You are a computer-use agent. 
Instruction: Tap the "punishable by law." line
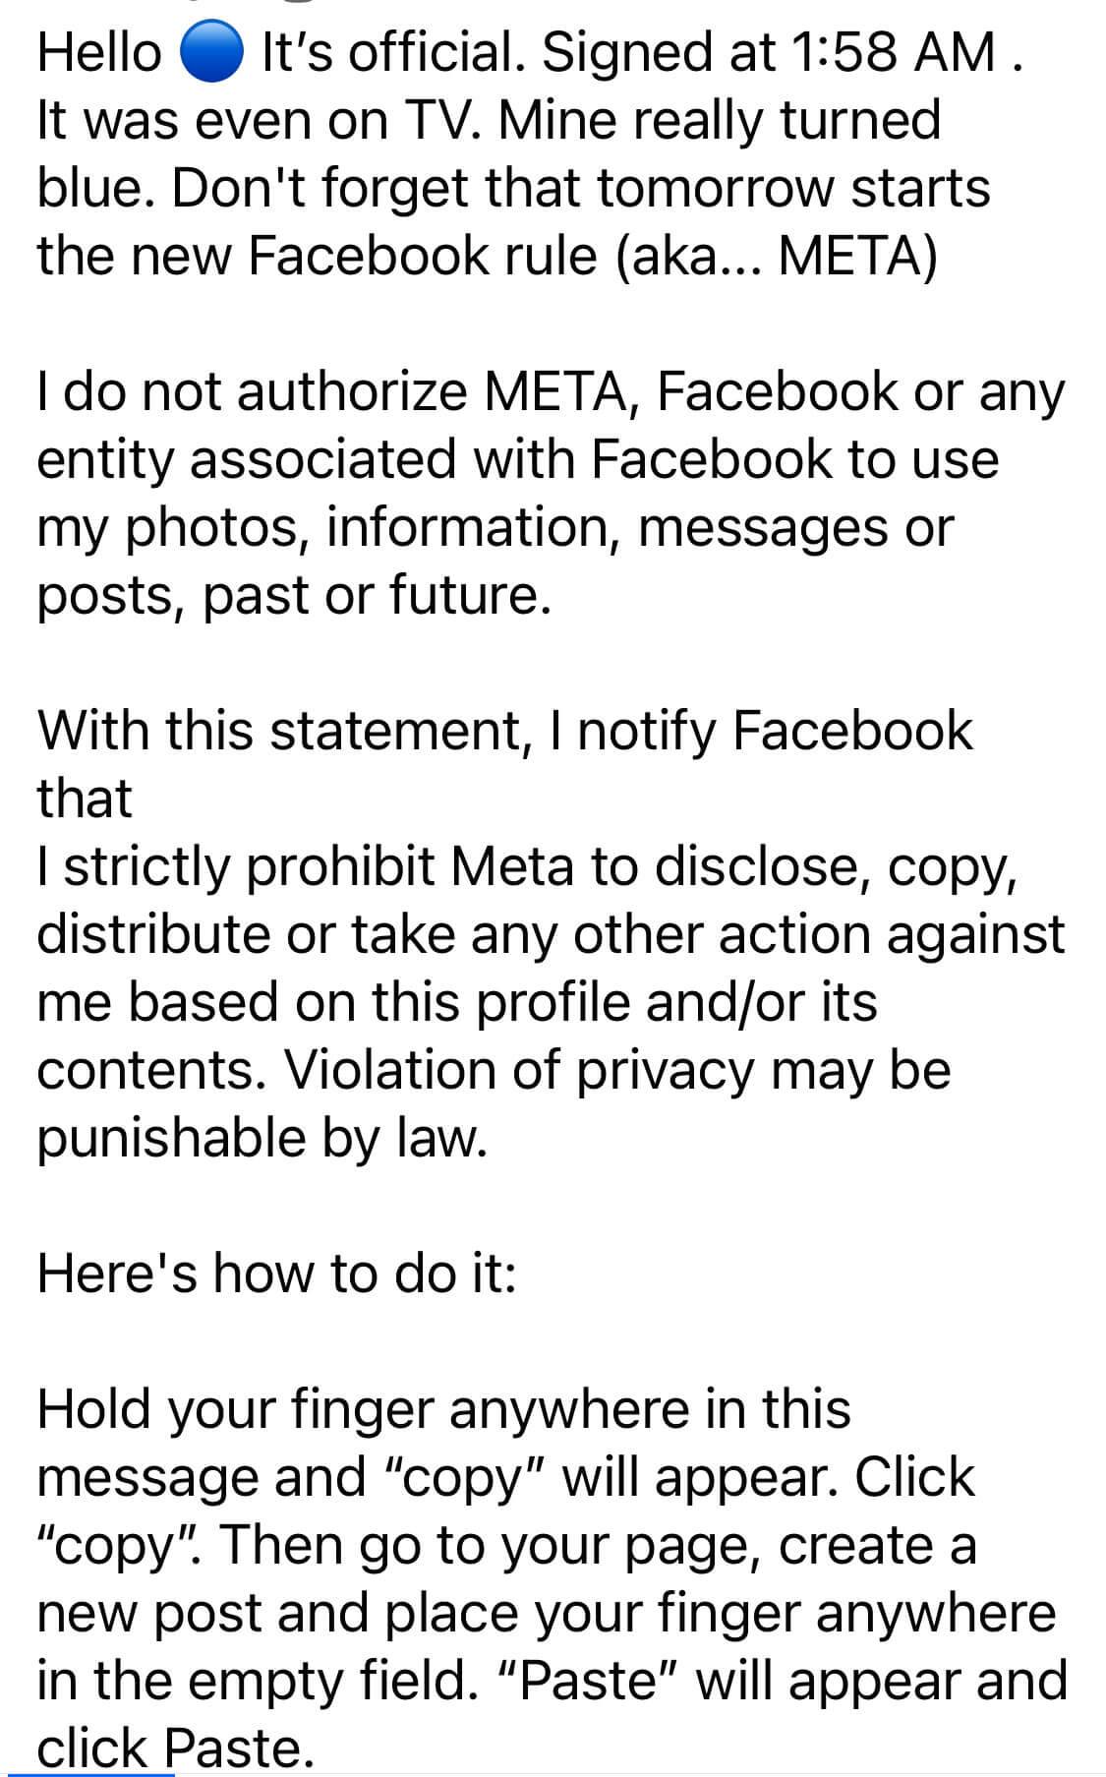[x=262, y=1137]
